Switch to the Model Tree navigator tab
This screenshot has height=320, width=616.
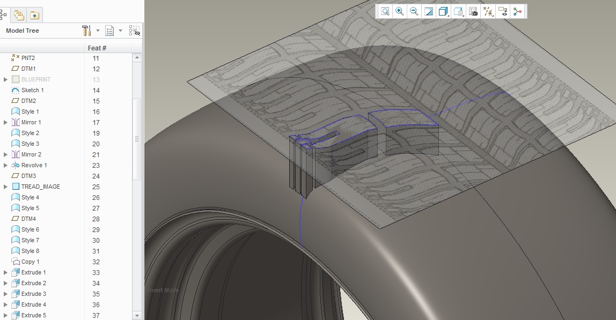4,15
